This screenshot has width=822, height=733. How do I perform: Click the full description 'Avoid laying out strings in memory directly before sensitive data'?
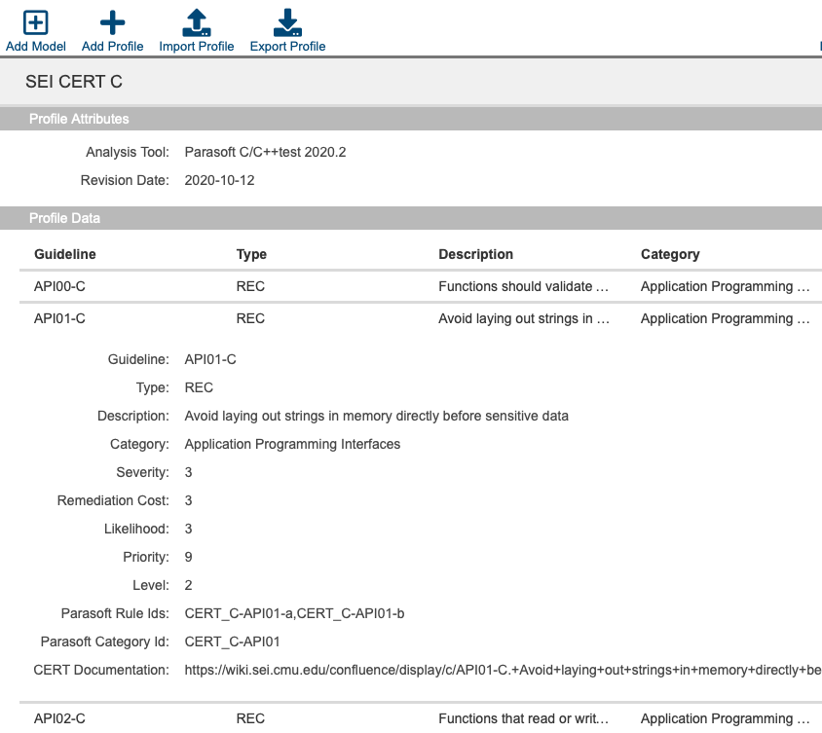pyautogui.click(x=376, y=416)
